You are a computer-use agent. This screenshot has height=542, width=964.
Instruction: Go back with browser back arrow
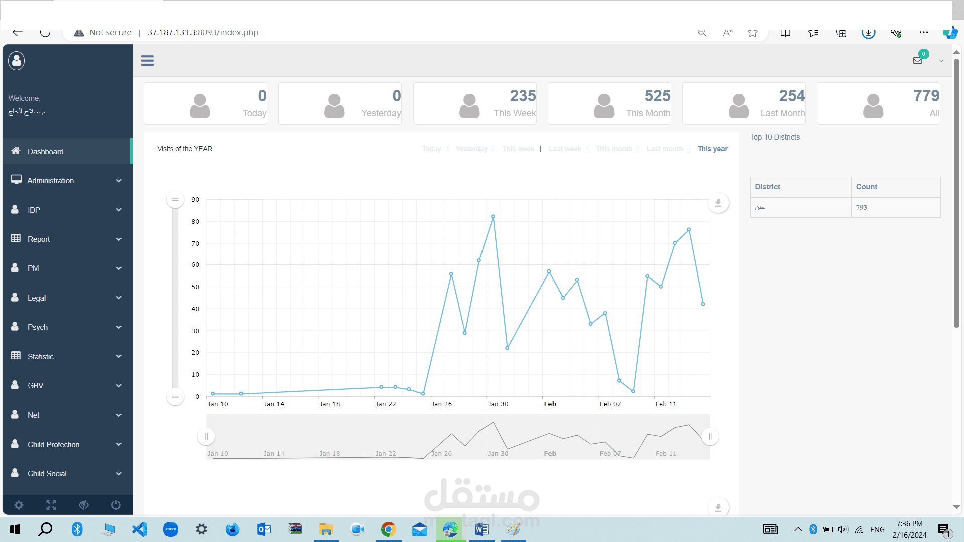click(18, 32)
